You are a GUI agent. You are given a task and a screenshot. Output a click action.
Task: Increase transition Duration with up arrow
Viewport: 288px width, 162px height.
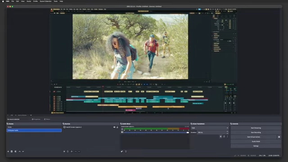point(227,131)
